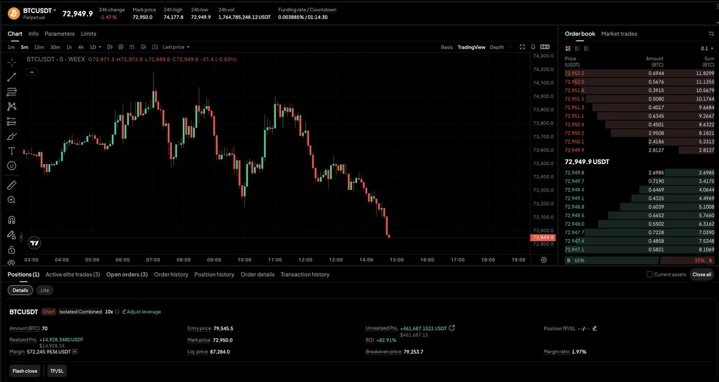Enable the Current assets checkbox
Viewport: 719px width, 382px height.
pyautogui.click(x=649, y=274)
